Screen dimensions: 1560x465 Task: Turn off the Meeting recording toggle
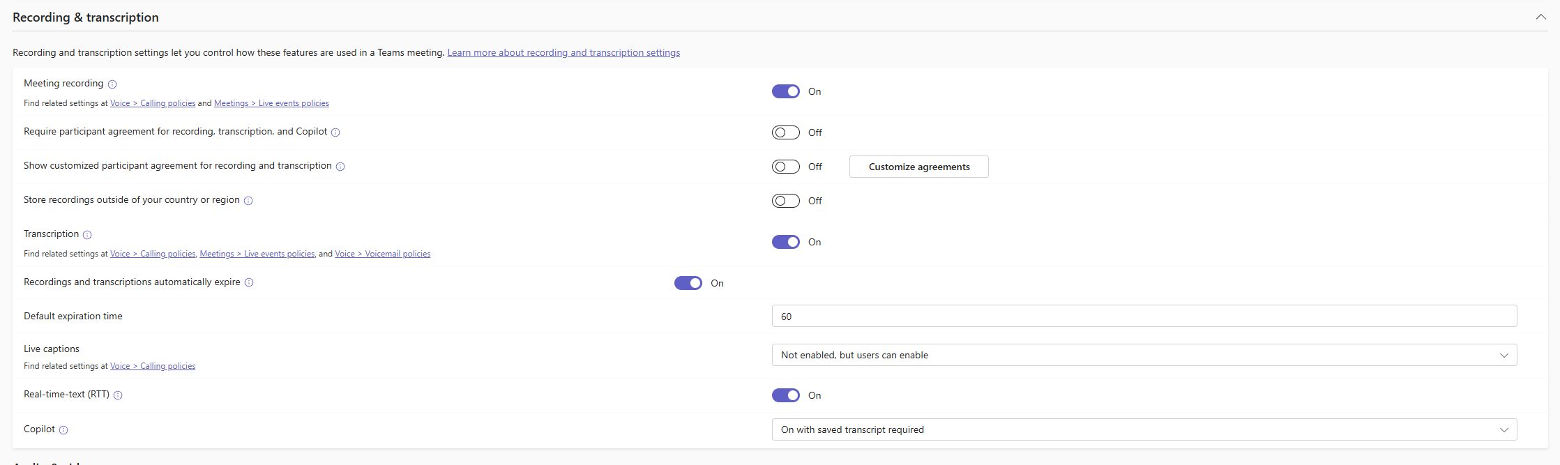coord(785,91)
